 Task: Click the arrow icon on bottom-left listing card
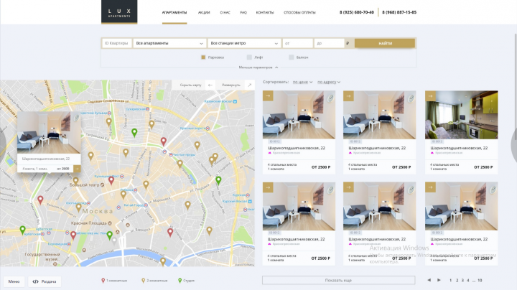[x=268, y=187]
